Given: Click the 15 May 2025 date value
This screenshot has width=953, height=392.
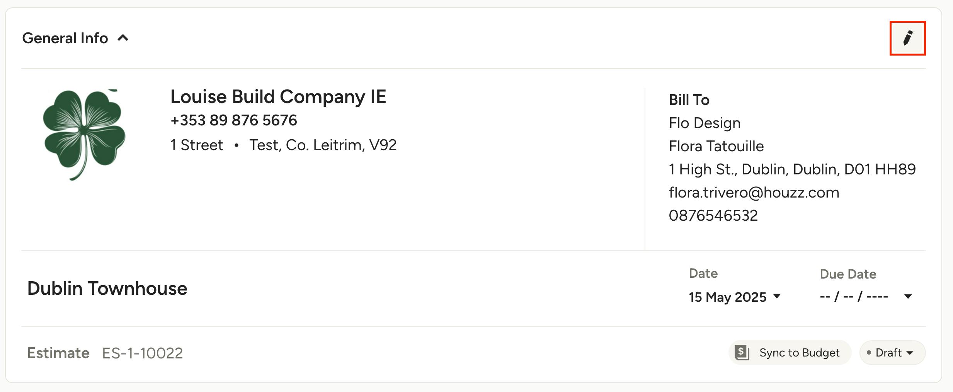Looking at the screenshot, I should [727, 297].
